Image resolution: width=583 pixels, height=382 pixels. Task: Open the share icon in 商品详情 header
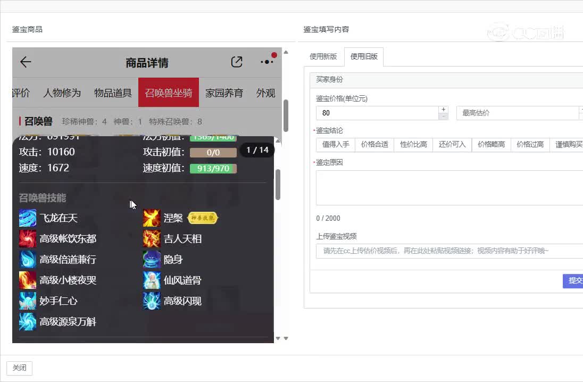click(237, 62)
